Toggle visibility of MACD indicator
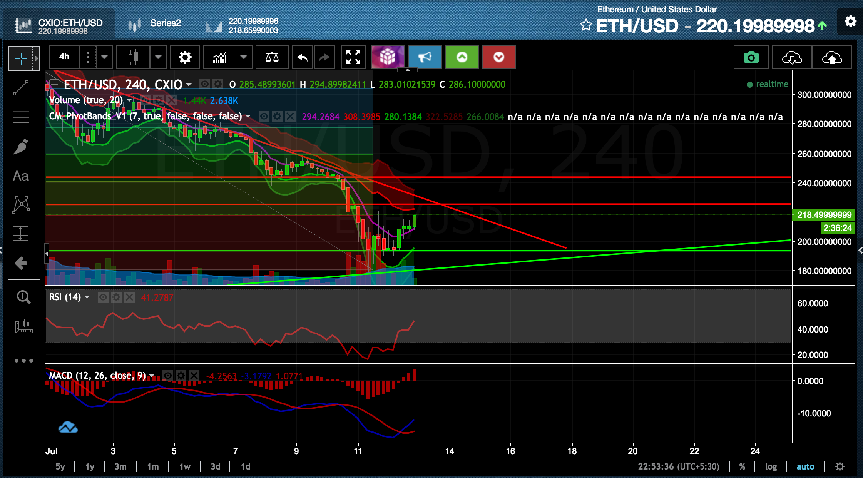The height and width of the screenshot is (478, 863). (168, 376)
